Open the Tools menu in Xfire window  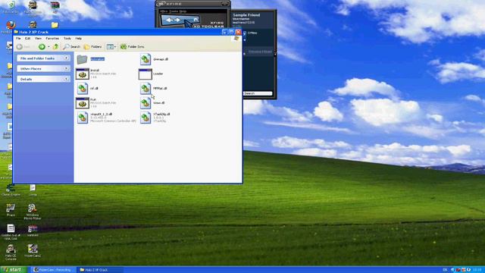coord(174,11)
